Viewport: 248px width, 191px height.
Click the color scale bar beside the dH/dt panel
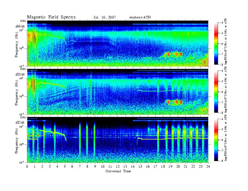click(x=216, y=44)
